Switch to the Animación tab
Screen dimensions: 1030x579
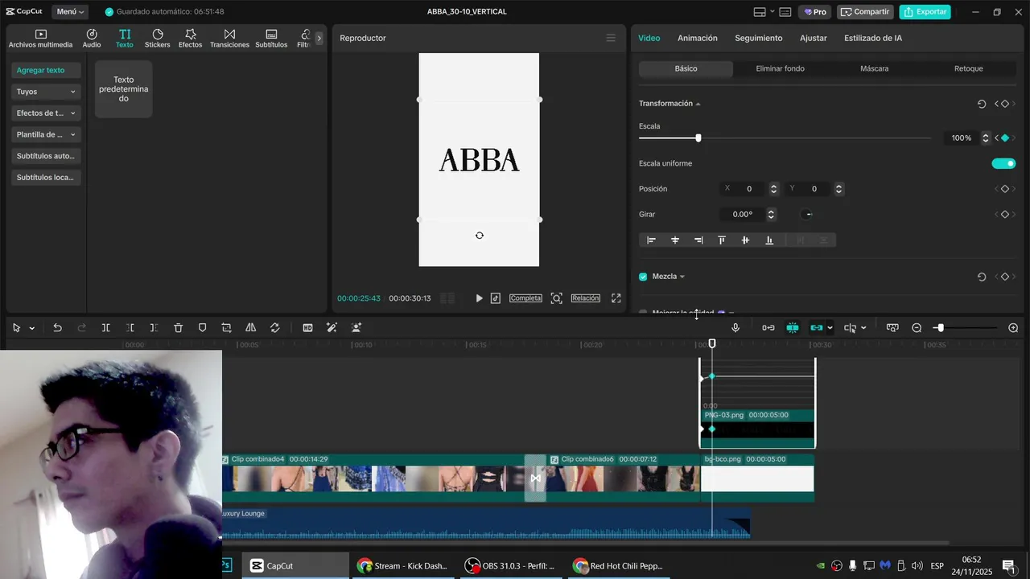tap(698, 38)
